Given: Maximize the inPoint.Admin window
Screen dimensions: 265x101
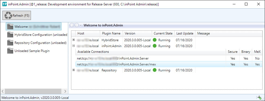Looking at the screenshot, I should (x=246, y=4).
